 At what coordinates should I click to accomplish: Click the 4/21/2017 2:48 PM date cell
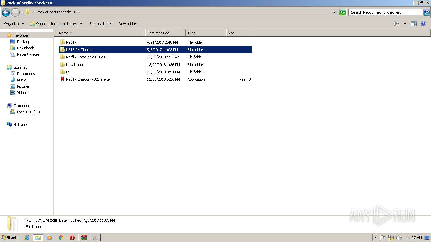point(162,42)
